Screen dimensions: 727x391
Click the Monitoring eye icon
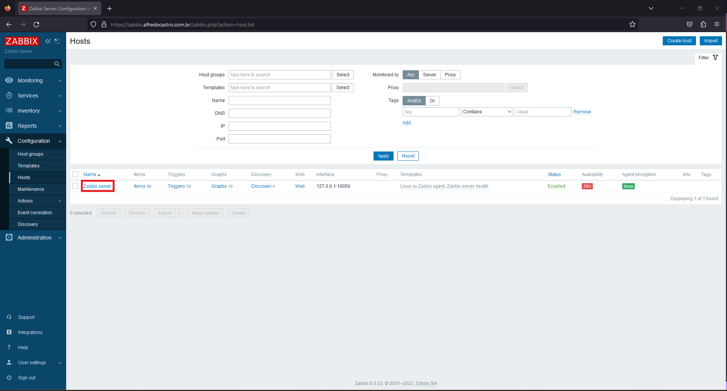click(x=9, y=80)
